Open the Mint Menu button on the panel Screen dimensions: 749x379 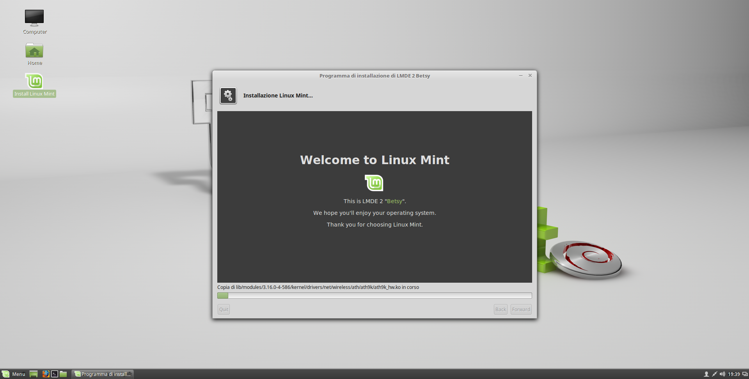tap(14, 374)
